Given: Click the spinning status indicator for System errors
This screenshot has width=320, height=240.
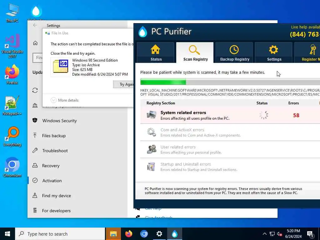Looking at the screenshot, I should tap(264, 115).
